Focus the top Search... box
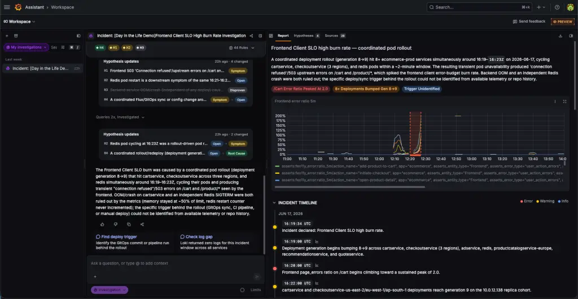This screenshot has height=299, width=578. click(480, 7)
